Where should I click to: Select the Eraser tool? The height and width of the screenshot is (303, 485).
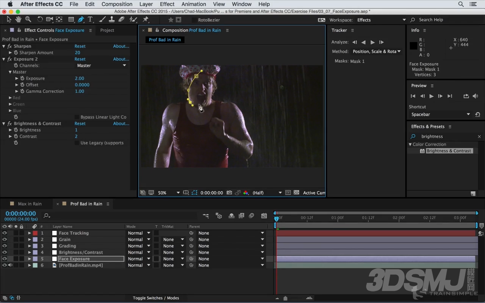click(x=122, y=19)
